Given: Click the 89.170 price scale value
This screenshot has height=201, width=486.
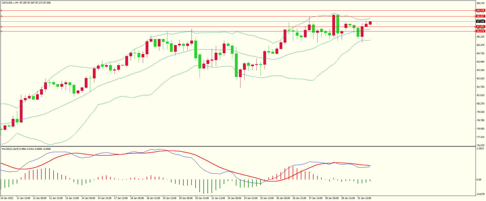Looking at the screenshot, I should pos(480,3).
